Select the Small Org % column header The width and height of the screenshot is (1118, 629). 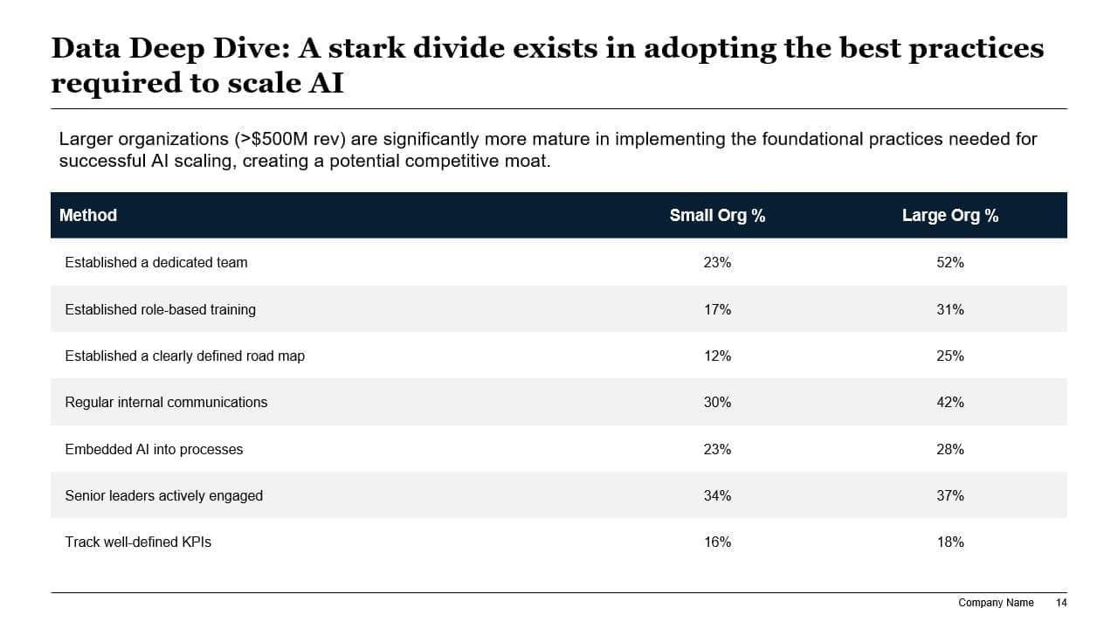tap(717, 216)
